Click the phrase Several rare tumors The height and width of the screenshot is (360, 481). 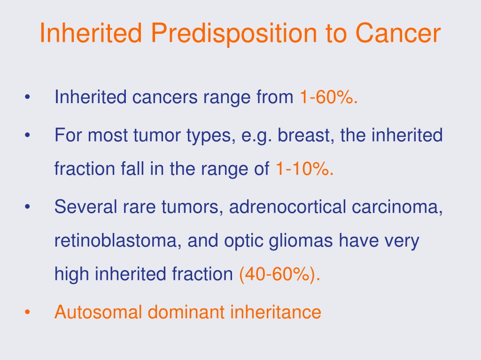tap(139, 207)
